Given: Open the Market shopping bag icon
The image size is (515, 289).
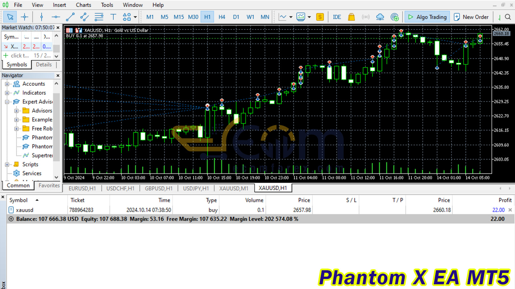Looking at the screenshot, I should (351, 17).
